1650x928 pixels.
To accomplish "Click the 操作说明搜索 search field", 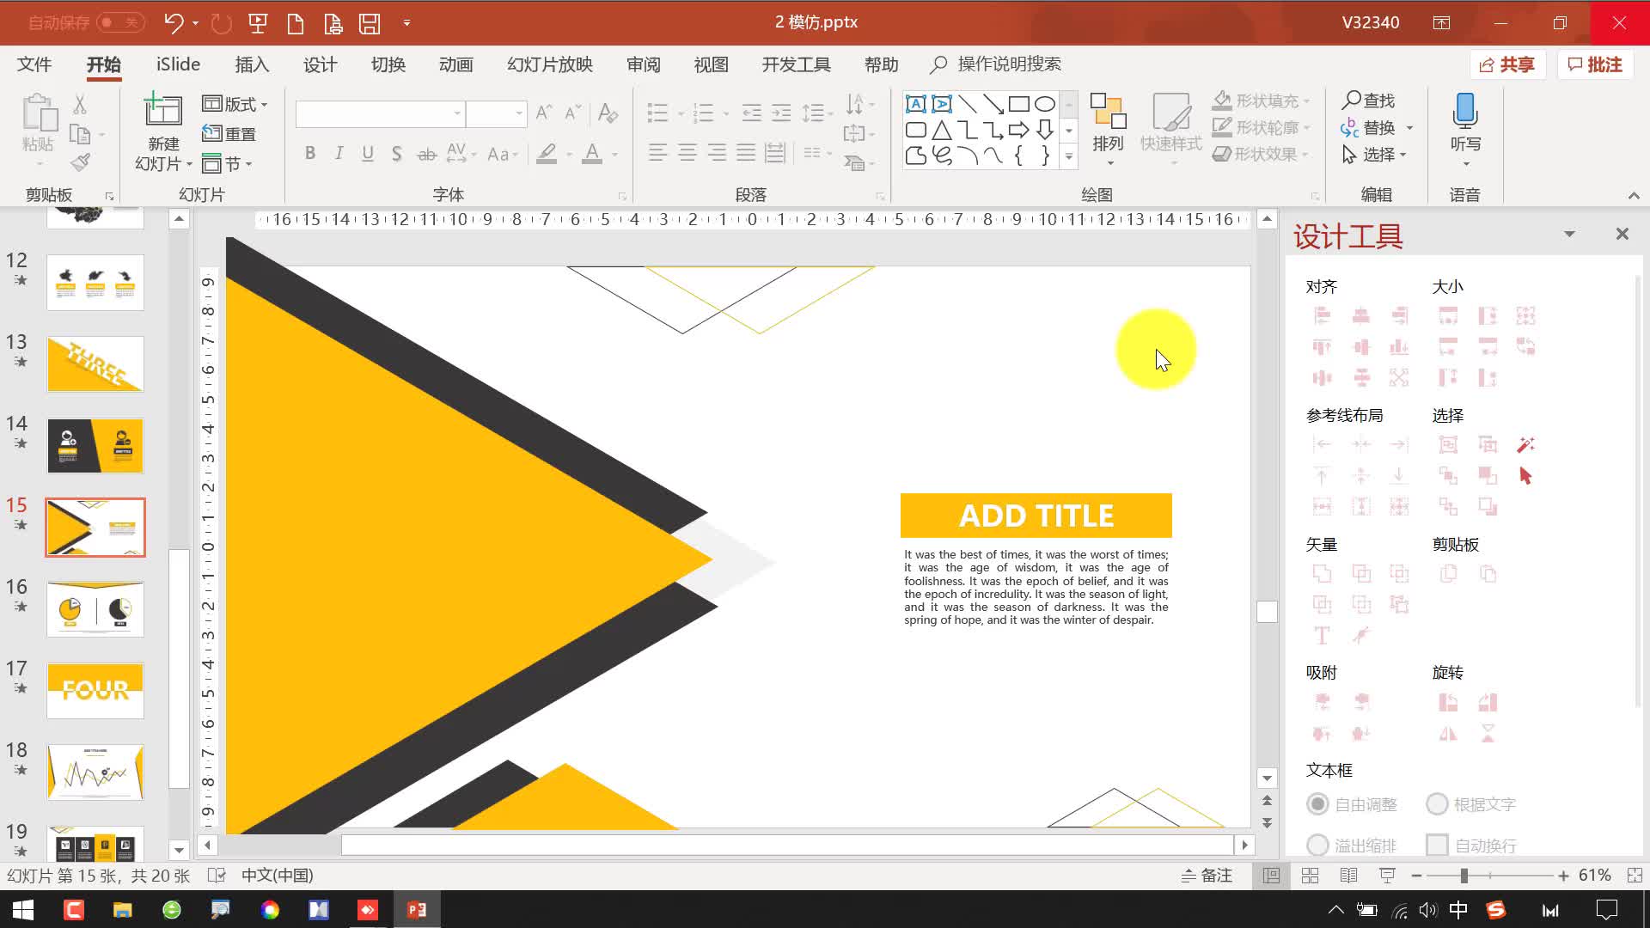I will (x=997, y=64).
